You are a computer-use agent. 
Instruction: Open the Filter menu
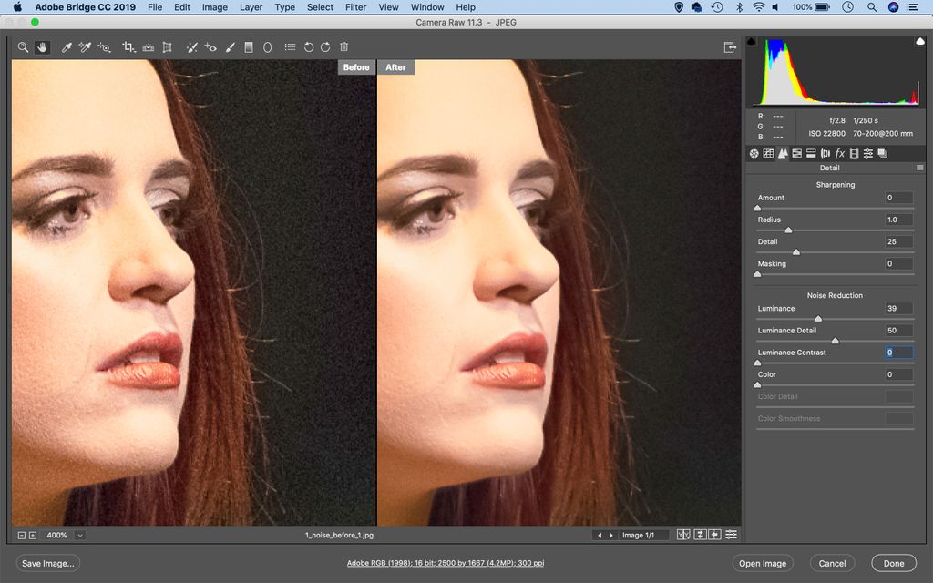pyautogui.click(x=355, y=7)
